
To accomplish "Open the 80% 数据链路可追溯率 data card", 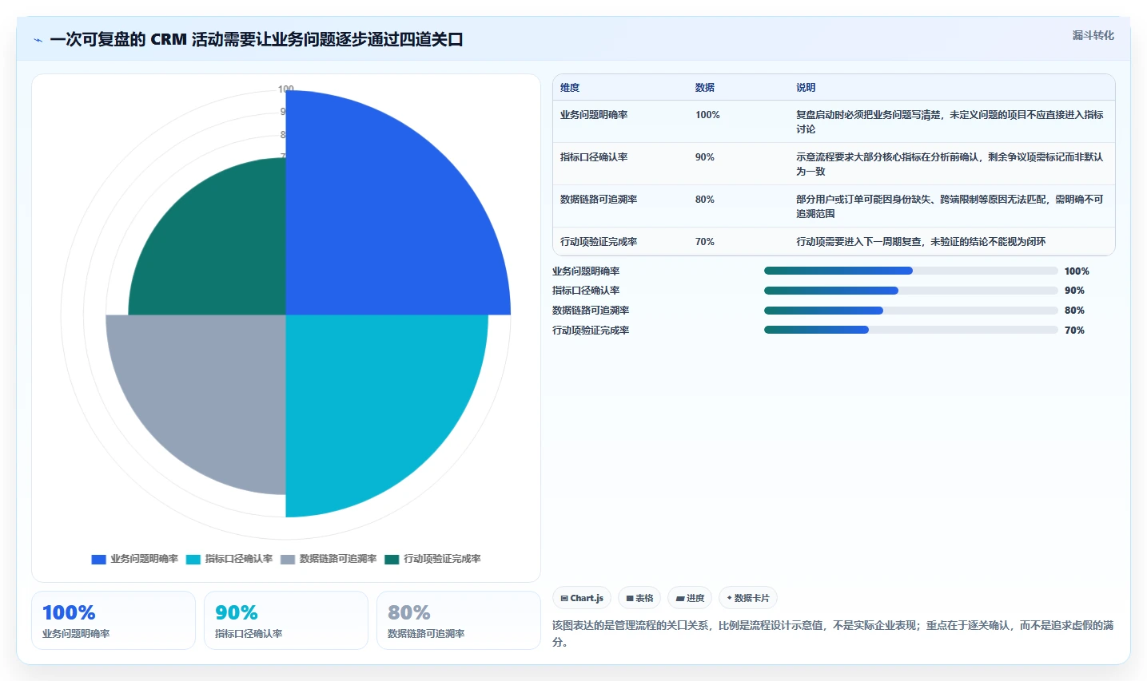I will [x=459, y=620].
